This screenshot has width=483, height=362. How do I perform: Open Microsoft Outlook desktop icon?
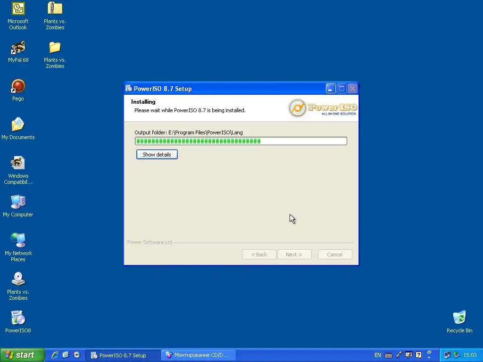(x=18, y=16)
